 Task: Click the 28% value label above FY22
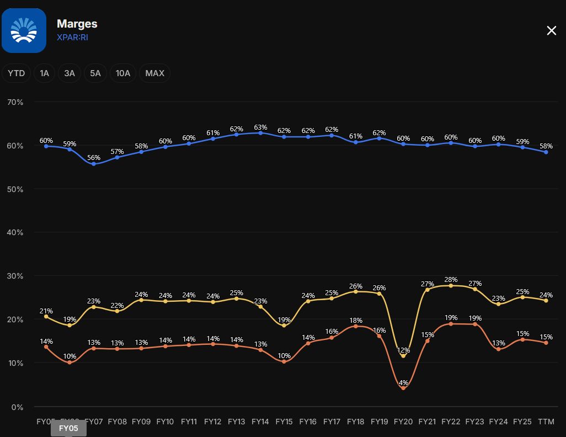point(451,280)
